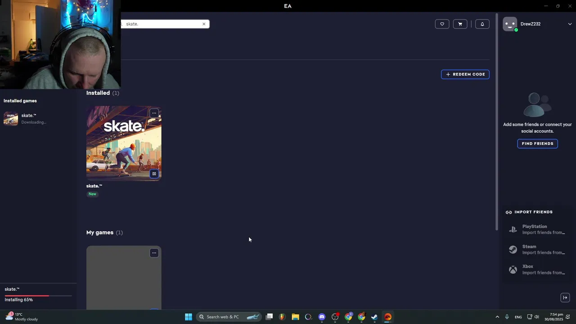Screen dimensions: 576x324
Task: Click the taskbar Search web & PC box
Action: 229,317
